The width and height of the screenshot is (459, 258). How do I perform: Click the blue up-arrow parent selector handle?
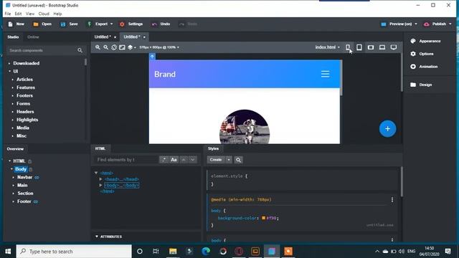pyautogui.click(x=152, y=57)
